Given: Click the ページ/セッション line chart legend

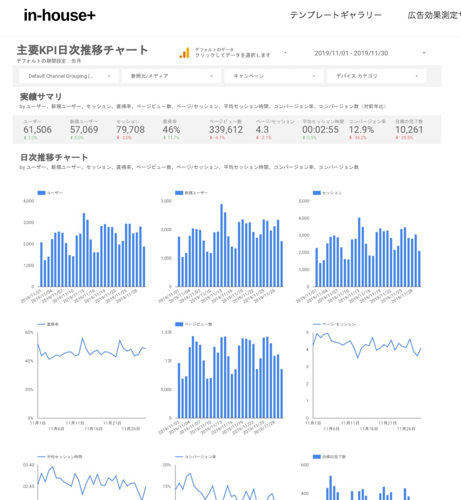Looking at the screenshot, I should click(334, 324).
